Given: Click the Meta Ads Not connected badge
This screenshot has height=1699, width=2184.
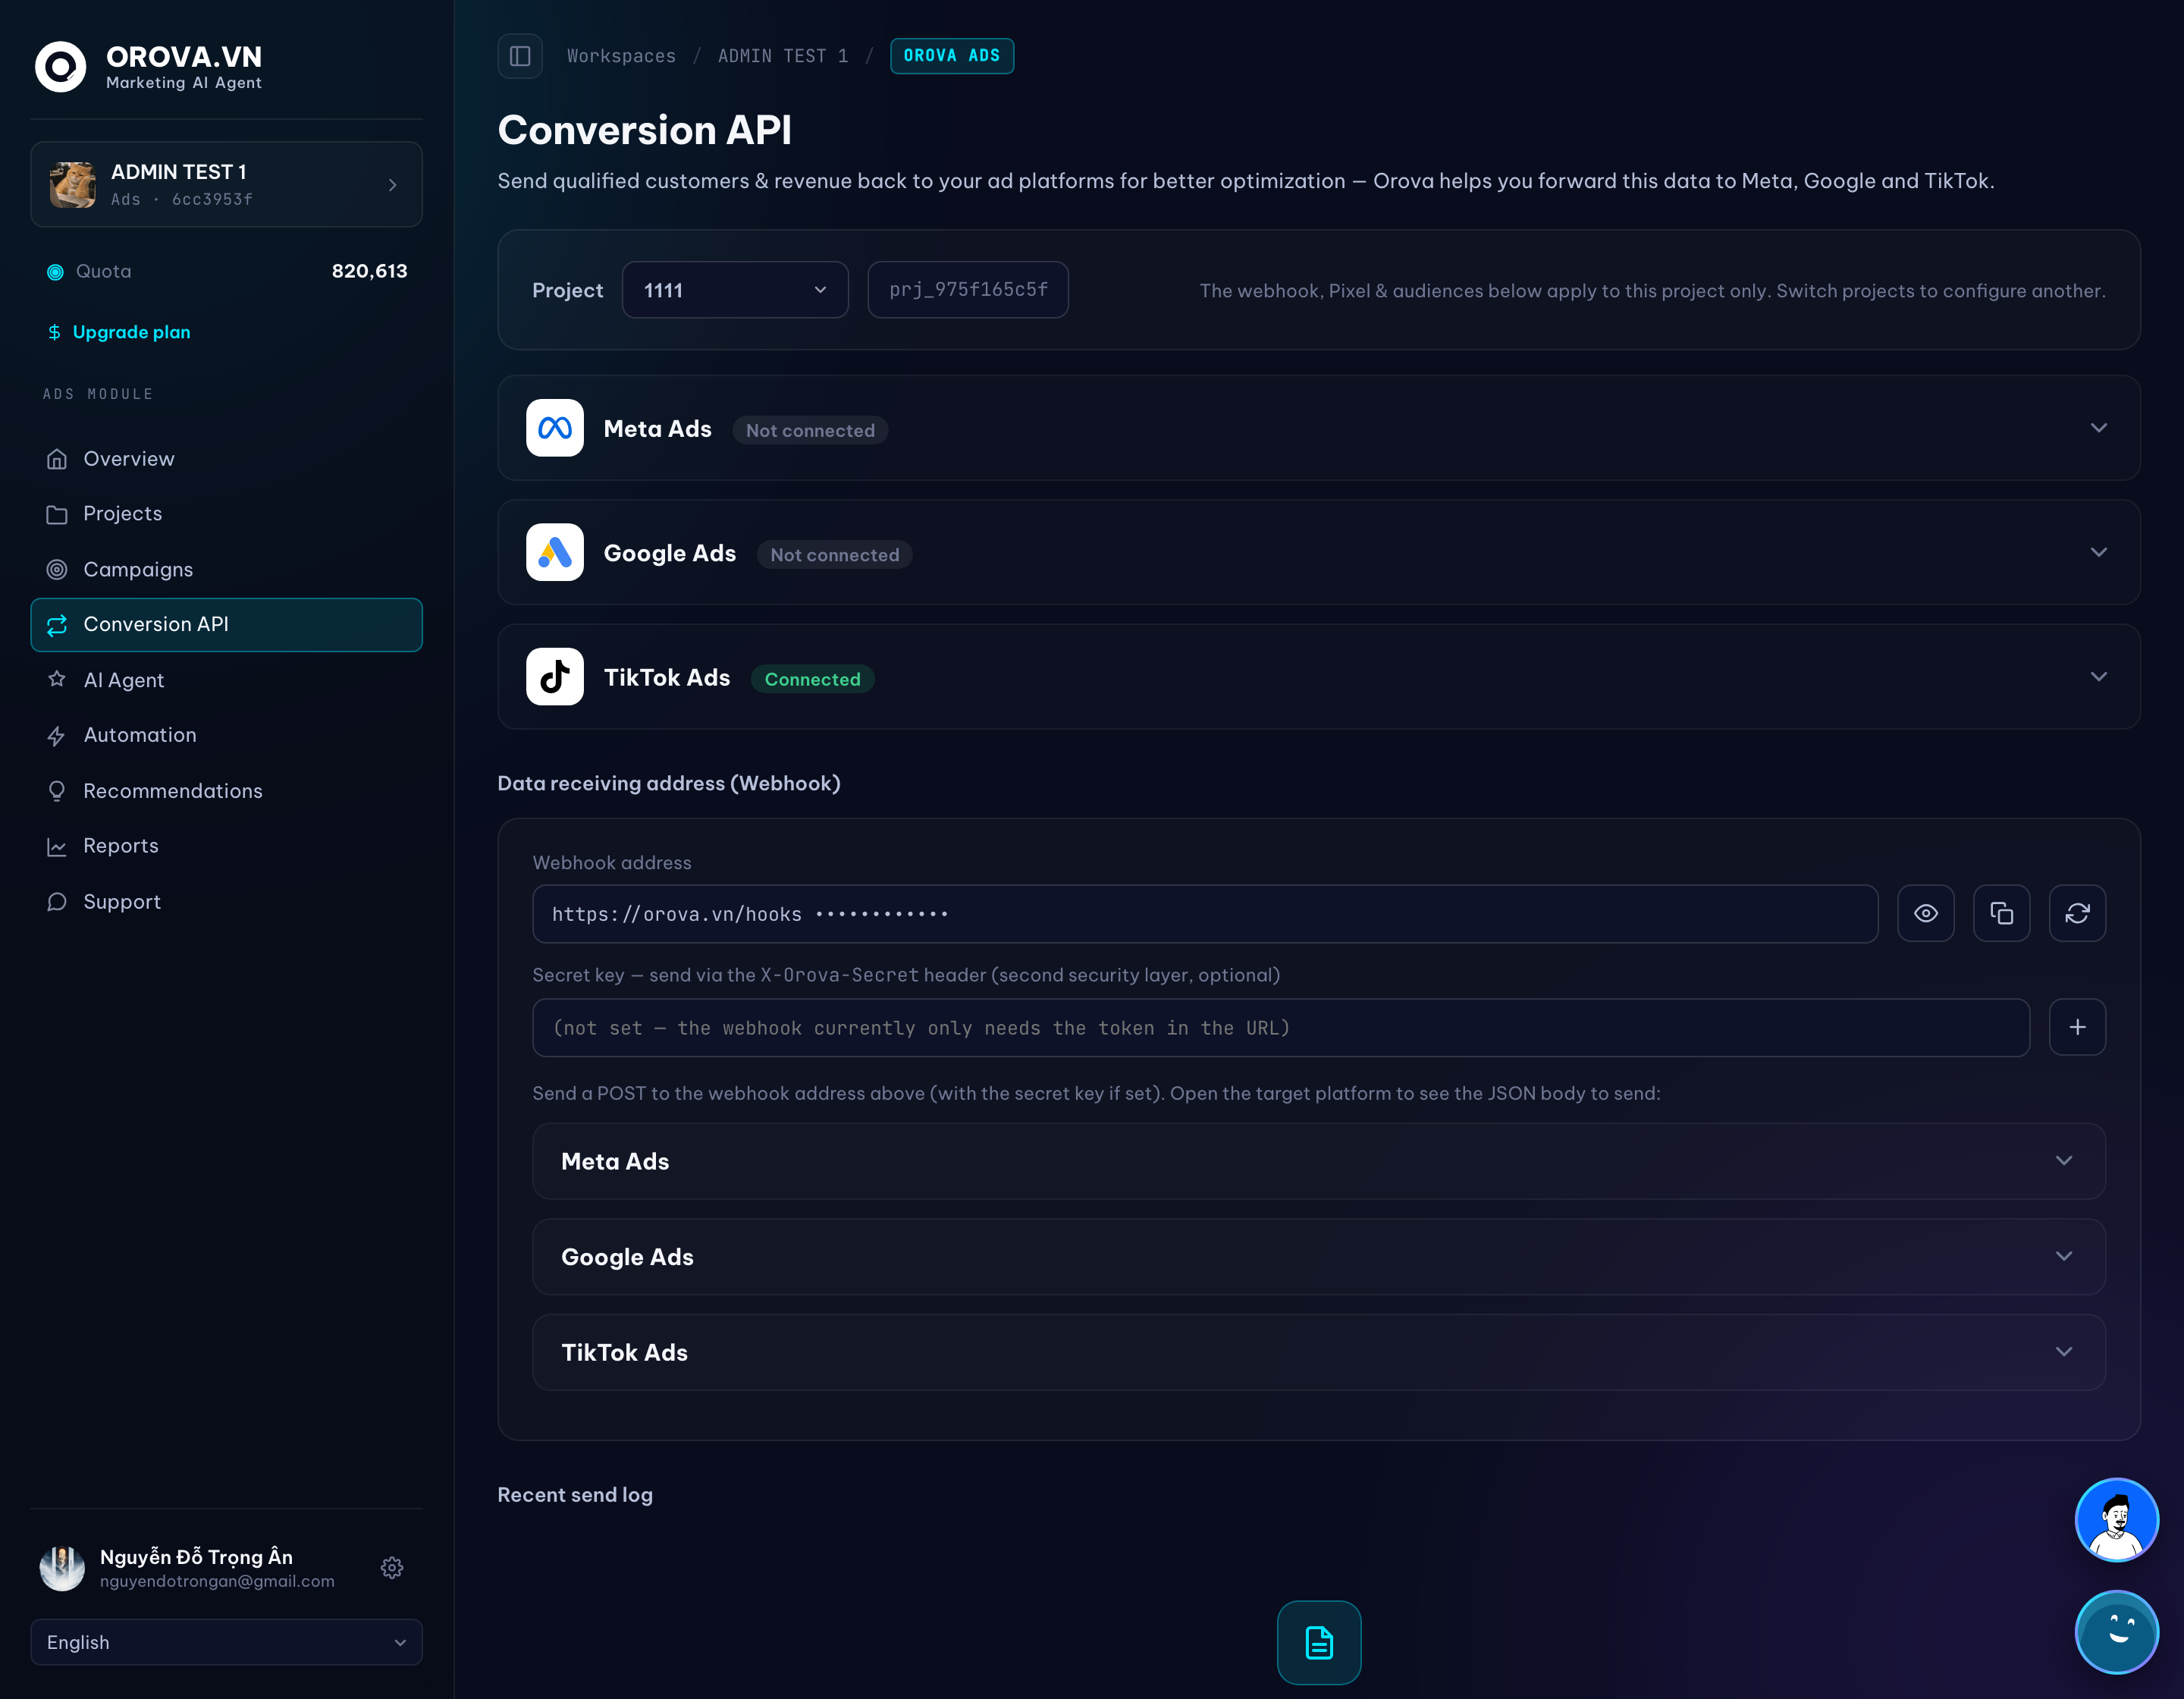Looking at the screenshot, I should pos(810,430).
